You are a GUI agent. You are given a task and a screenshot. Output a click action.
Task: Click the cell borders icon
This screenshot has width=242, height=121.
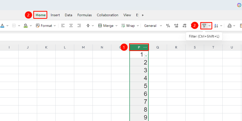click(x=14, y=26)
